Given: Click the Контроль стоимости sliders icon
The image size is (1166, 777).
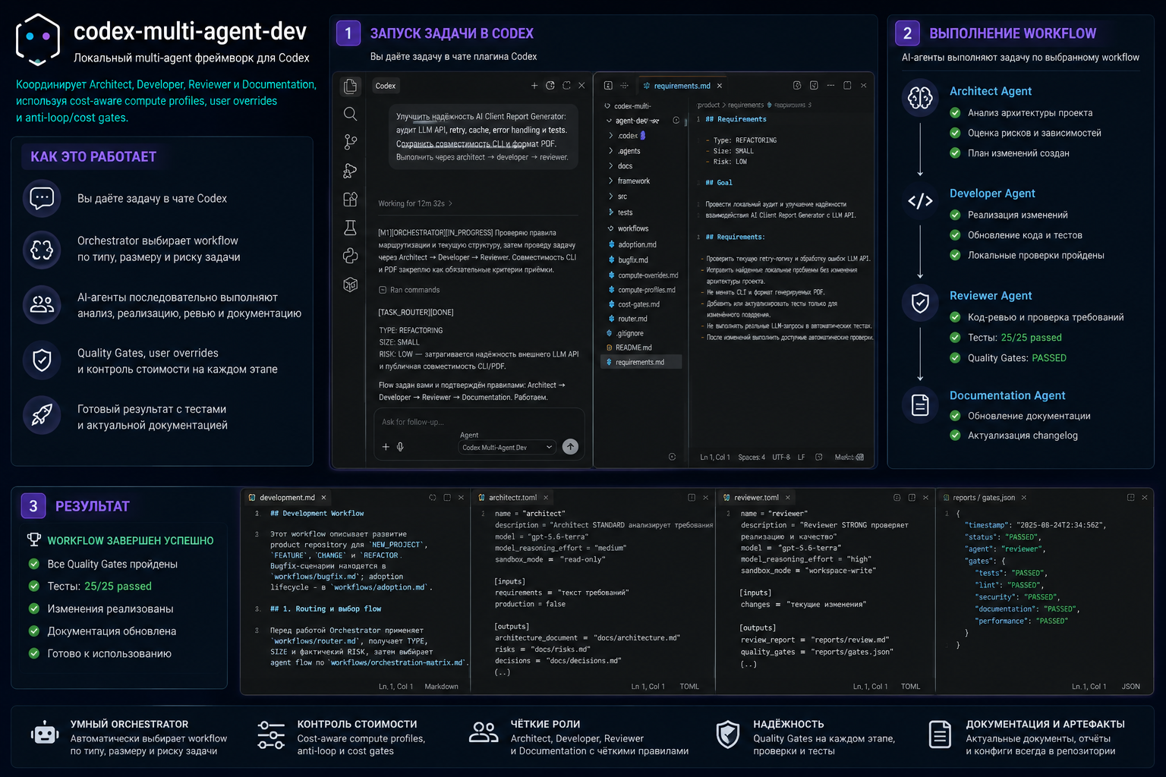Looking at the screenshot, I should point(271,735).
